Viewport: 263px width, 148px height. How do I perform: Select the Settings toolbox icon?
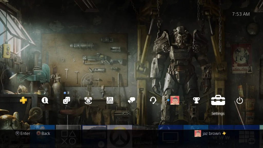pyautogui.click(x=218, y=100)
